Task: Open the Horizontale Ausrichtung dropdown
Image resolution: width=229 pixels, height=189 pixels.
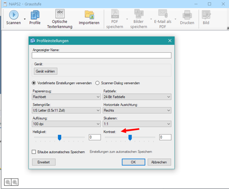Action: click(x=137, y=110)
